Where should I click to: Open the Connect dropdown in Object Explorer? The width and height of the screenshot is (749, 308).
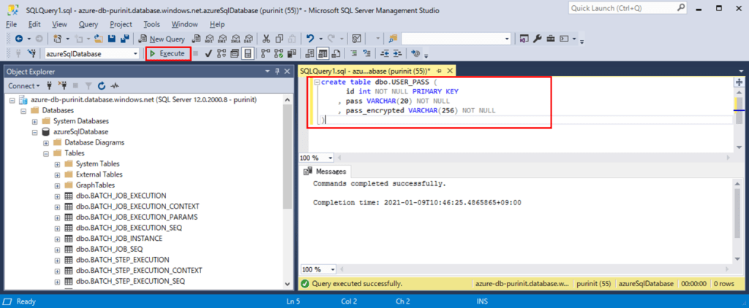24,86
